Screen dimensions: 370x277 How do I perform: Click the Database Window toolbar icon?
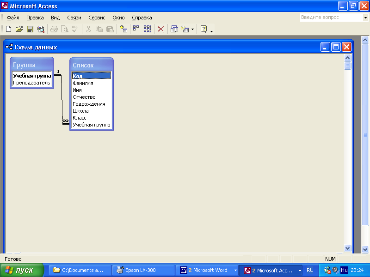pos(174,29)
